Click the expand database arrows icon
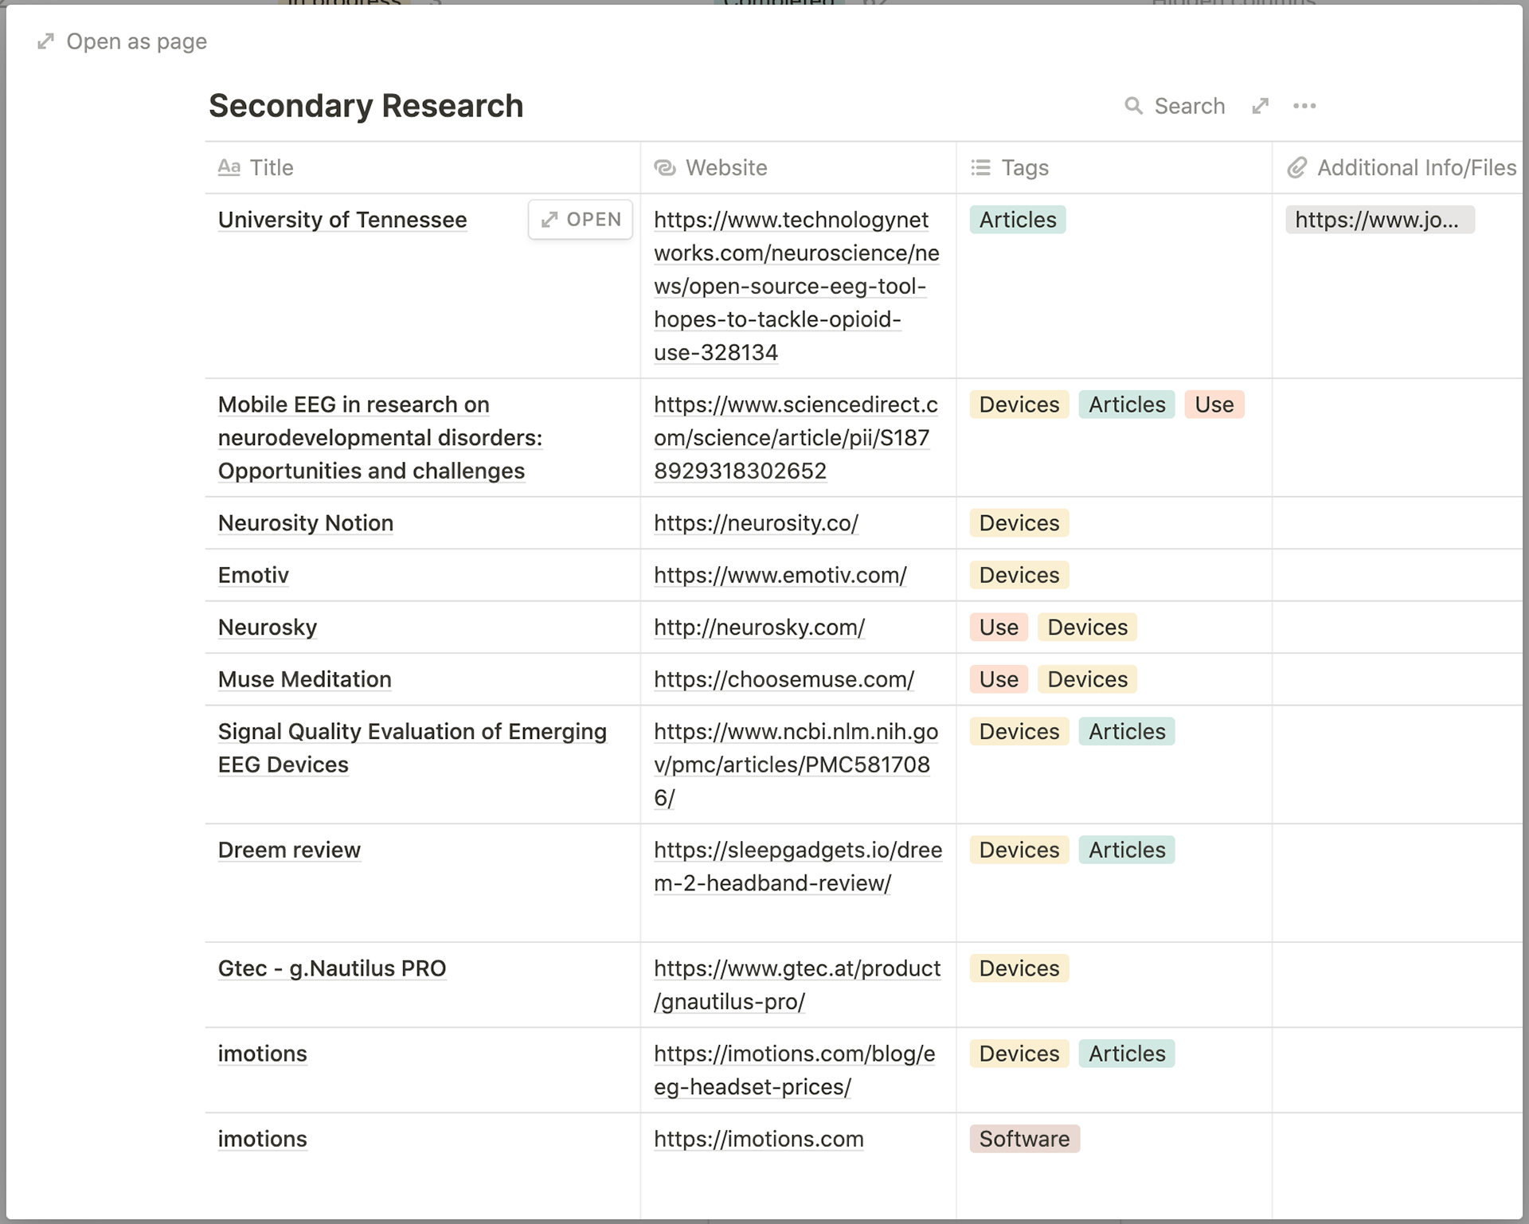1529x1224 pixels. [x=1260, y=106]
